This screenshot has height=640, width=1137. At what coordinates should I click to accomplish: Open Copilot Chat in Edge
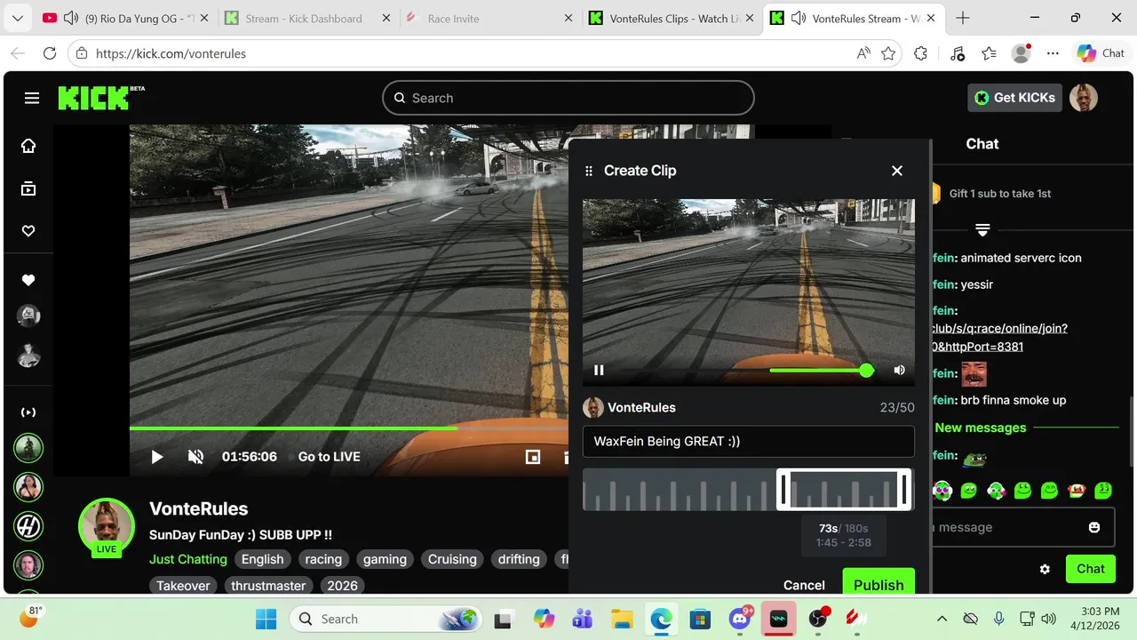tap(1101, 53)
